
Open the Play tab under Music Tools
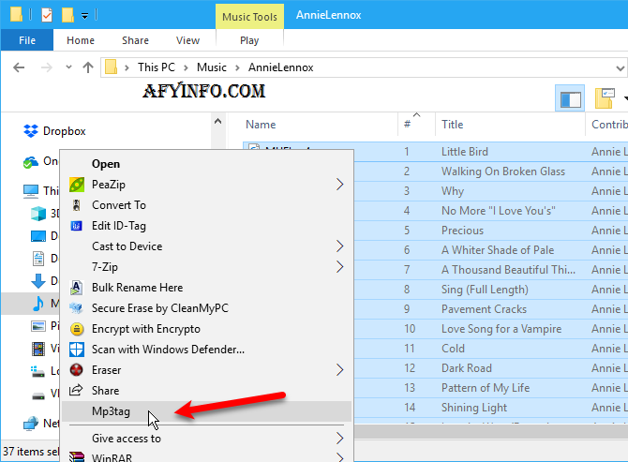click(x=249, y=40)
